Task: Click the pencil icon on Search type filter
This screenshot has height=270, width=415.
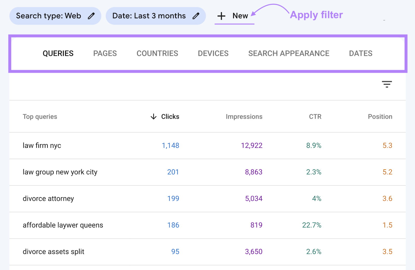Action: coord(91,16)
